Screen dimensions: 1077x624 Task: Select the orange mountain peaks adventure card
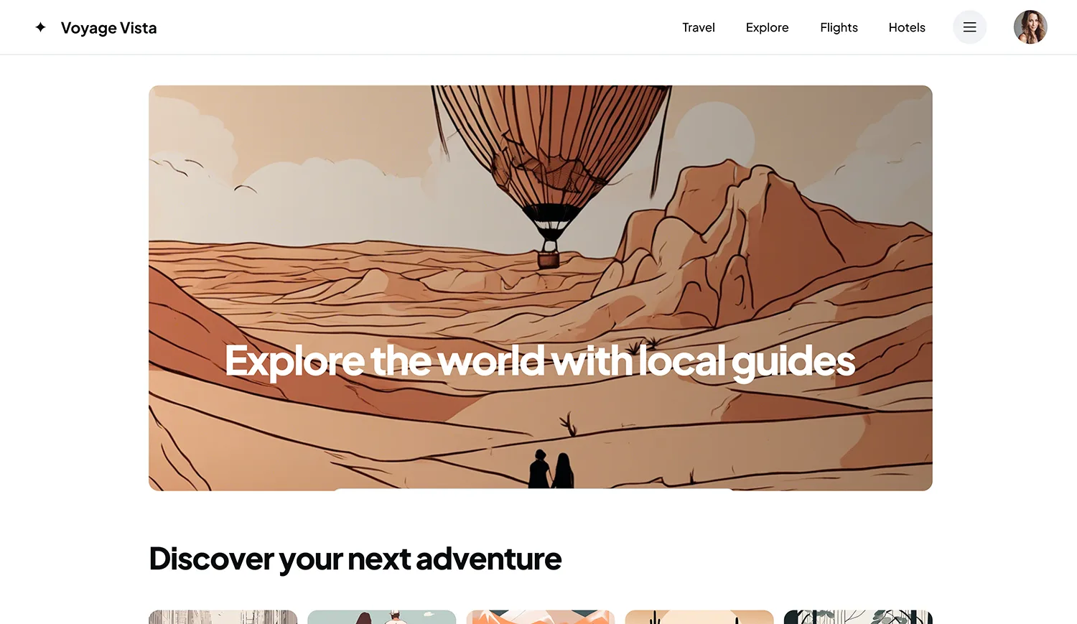click(540, 617)
